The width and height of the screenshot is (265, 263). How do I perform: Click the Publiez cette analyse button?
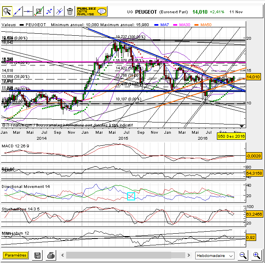(91, 11)
